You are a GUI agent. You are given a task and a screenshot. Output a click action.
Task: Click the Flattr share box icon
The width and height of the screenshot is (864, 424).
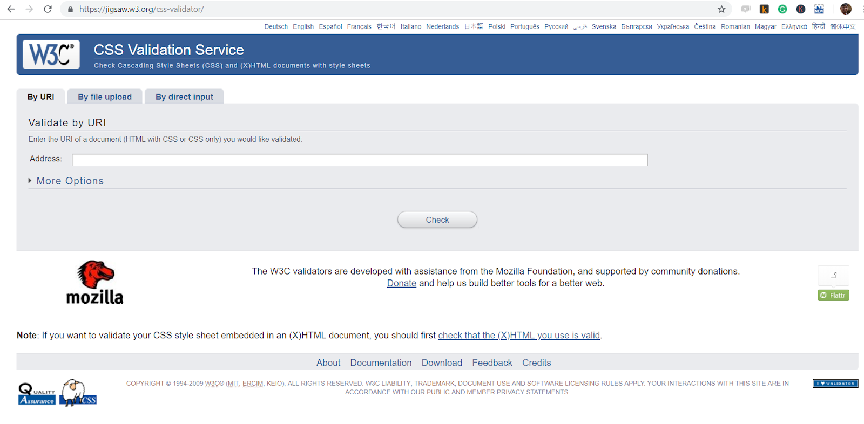pyautogui.click(x=833, y=276)
